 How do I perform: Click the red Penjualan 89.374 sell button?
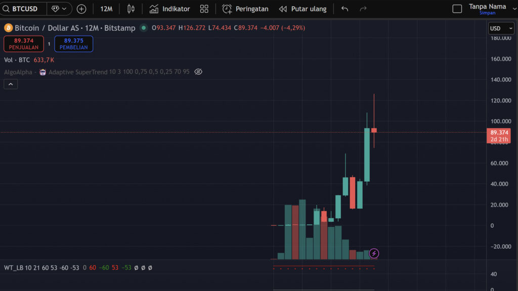pyautogui.click(x=24, y=44)
